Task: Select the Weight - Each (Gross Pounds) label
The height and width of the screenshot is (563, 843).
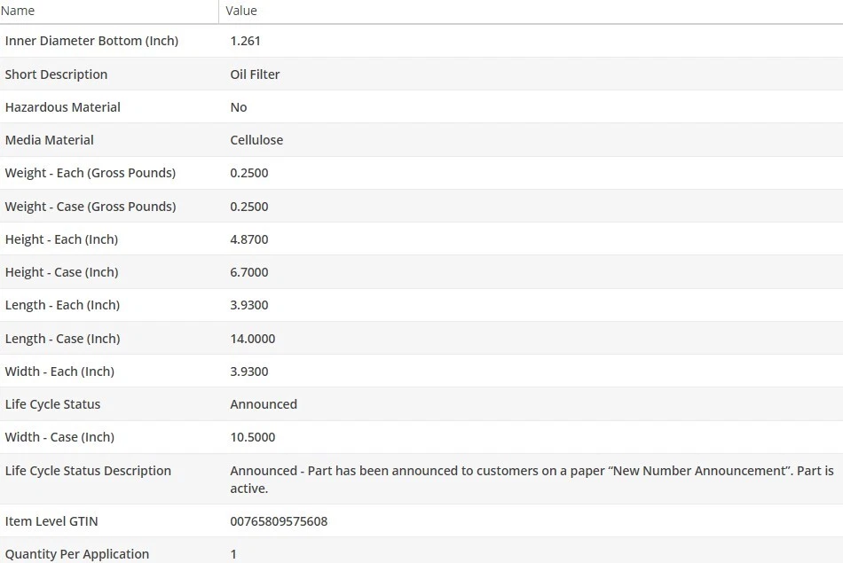Action: [90, 173]
